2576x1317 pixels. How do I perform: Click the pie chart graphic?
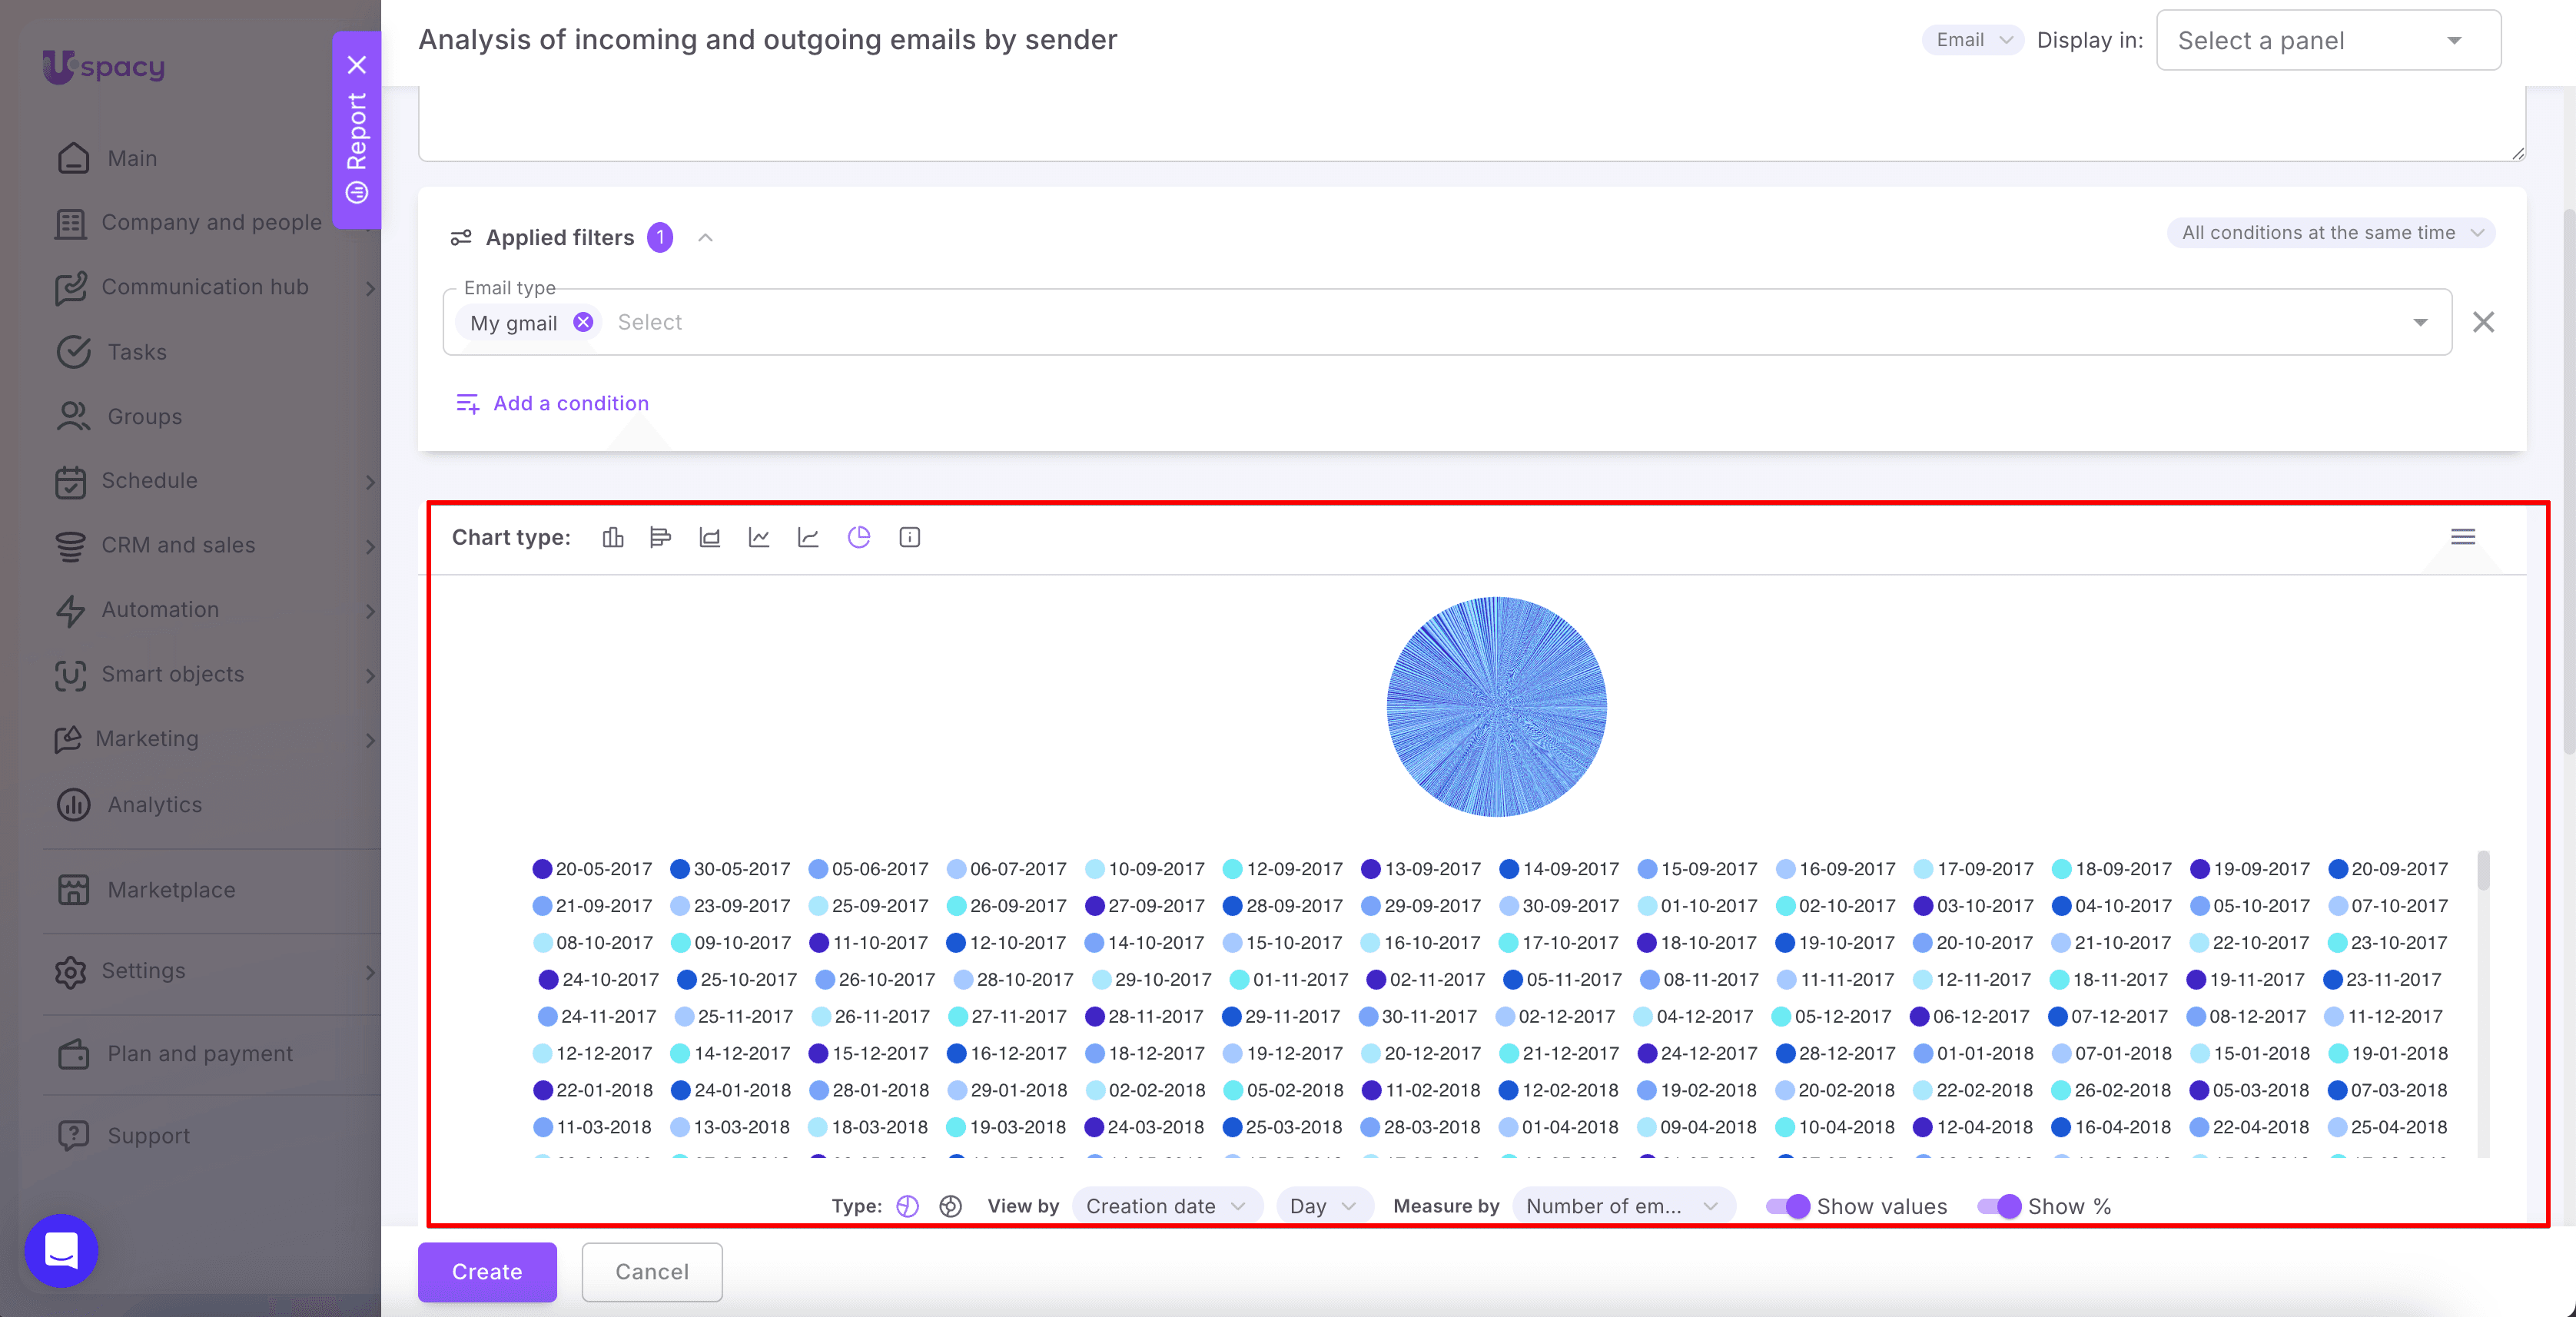pyautogui.click(x=1497, y=707)
